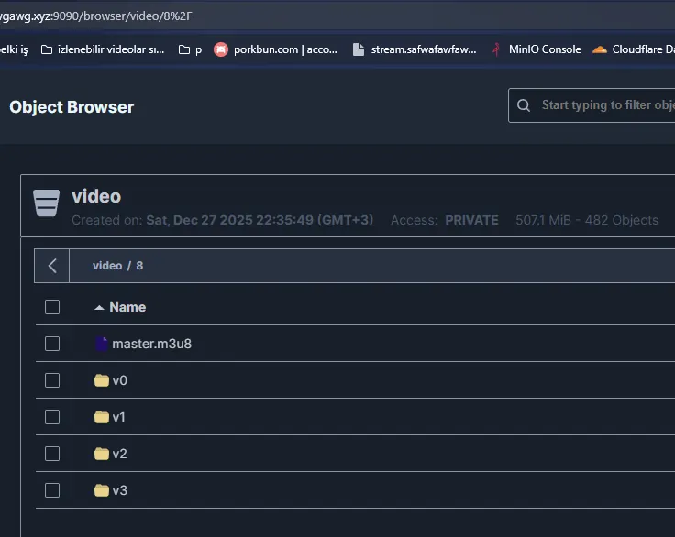Click the v1 folder icon
Viewport: 675px width, 537px height.
(x=102, y=417)
